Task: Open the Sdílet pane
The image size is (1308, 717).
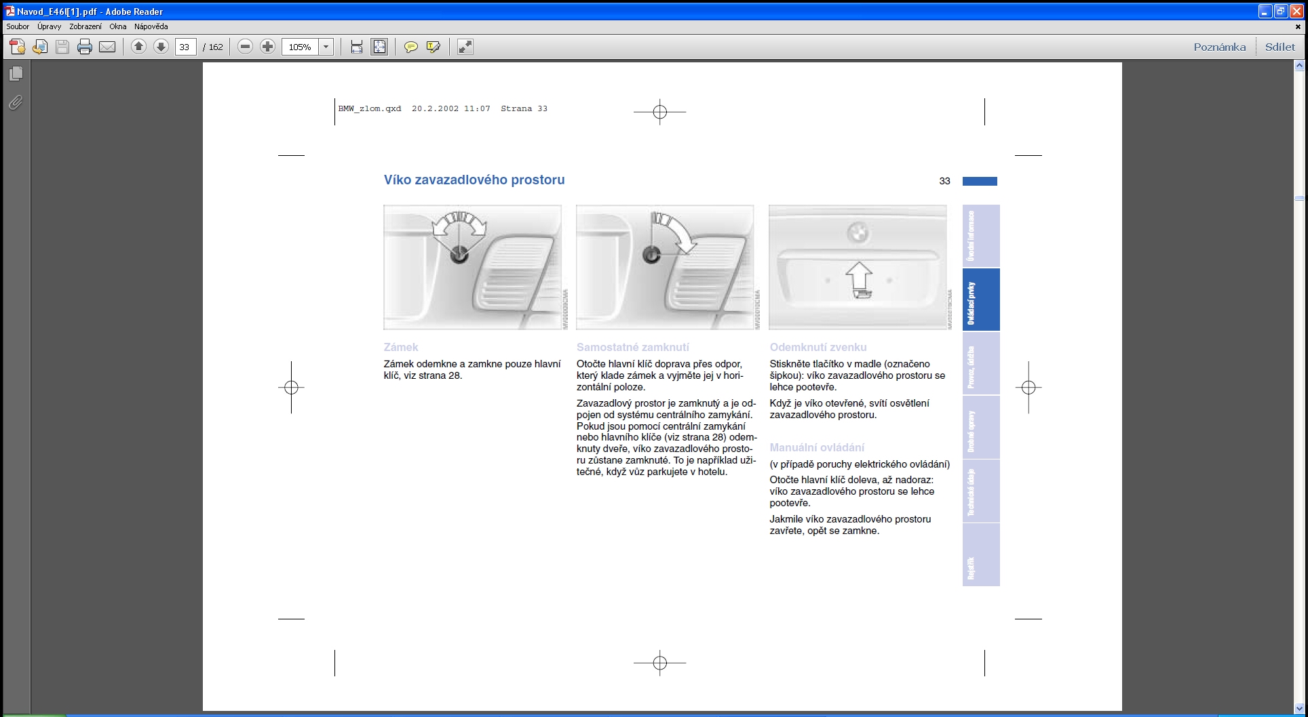Action: click(x=1280, y=47)
